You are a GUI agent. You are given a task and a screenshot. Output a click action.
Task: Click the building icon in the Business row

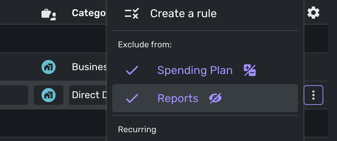coord(48,67)
